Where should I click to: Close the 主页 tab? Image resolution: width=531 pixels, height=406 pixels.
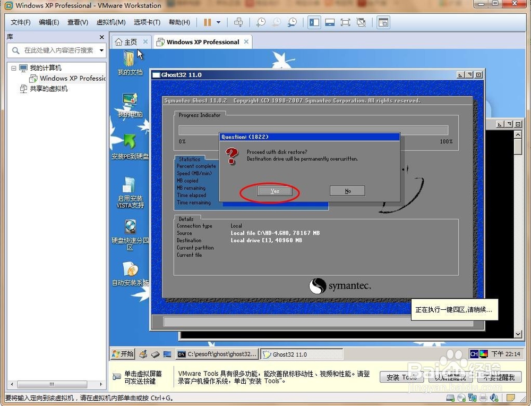145,41
